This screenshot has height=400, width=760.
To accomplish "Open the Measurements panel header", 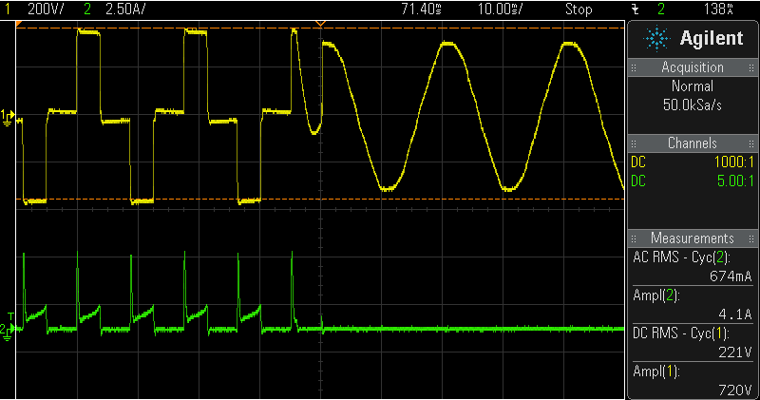I will [693, 238].
